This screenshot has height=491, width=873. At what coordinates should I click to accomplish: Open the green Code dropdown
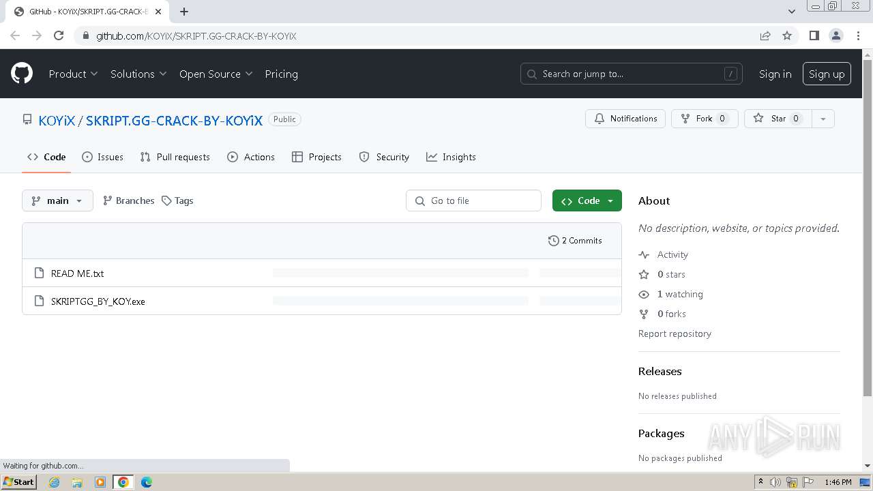(x=587, y=200)
